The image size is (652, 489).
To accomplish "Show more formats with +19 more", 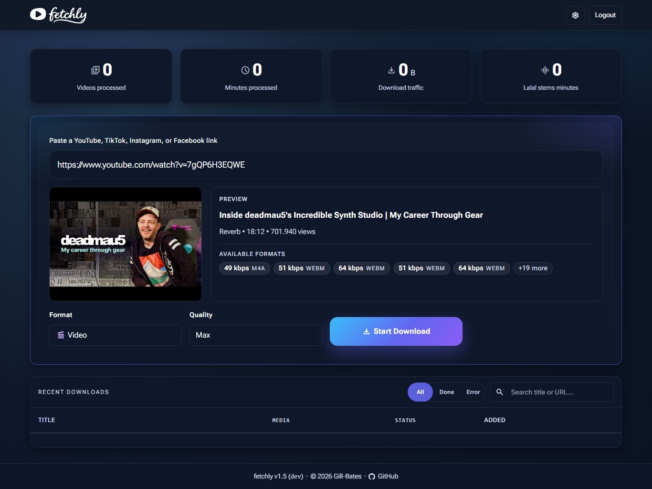I will [x=533, y=268].
